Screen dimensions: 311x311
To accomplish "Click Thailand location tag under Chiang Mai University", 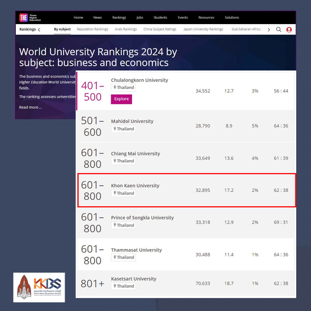I will (123, 161).
